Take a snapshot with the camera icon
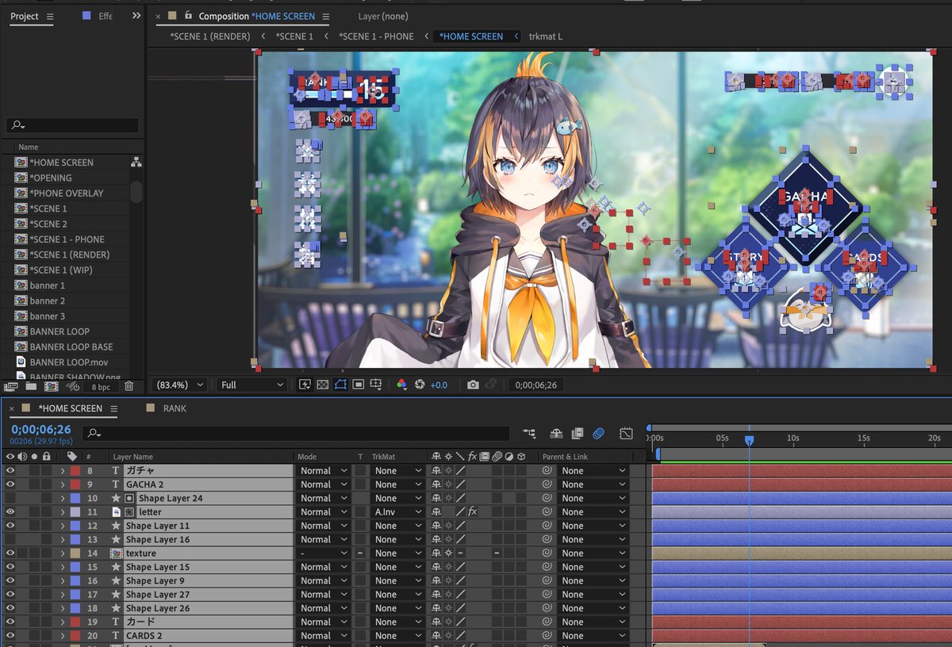Screen dimensions: 952x647 (473, 385)
